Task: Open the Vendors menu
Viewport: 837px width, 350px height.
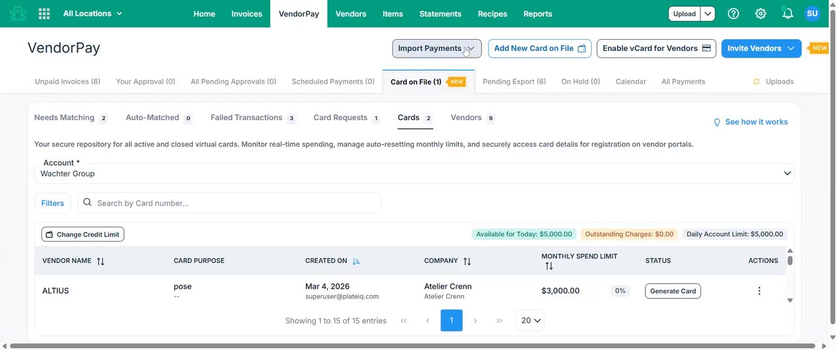Action: tap(350, 14)
